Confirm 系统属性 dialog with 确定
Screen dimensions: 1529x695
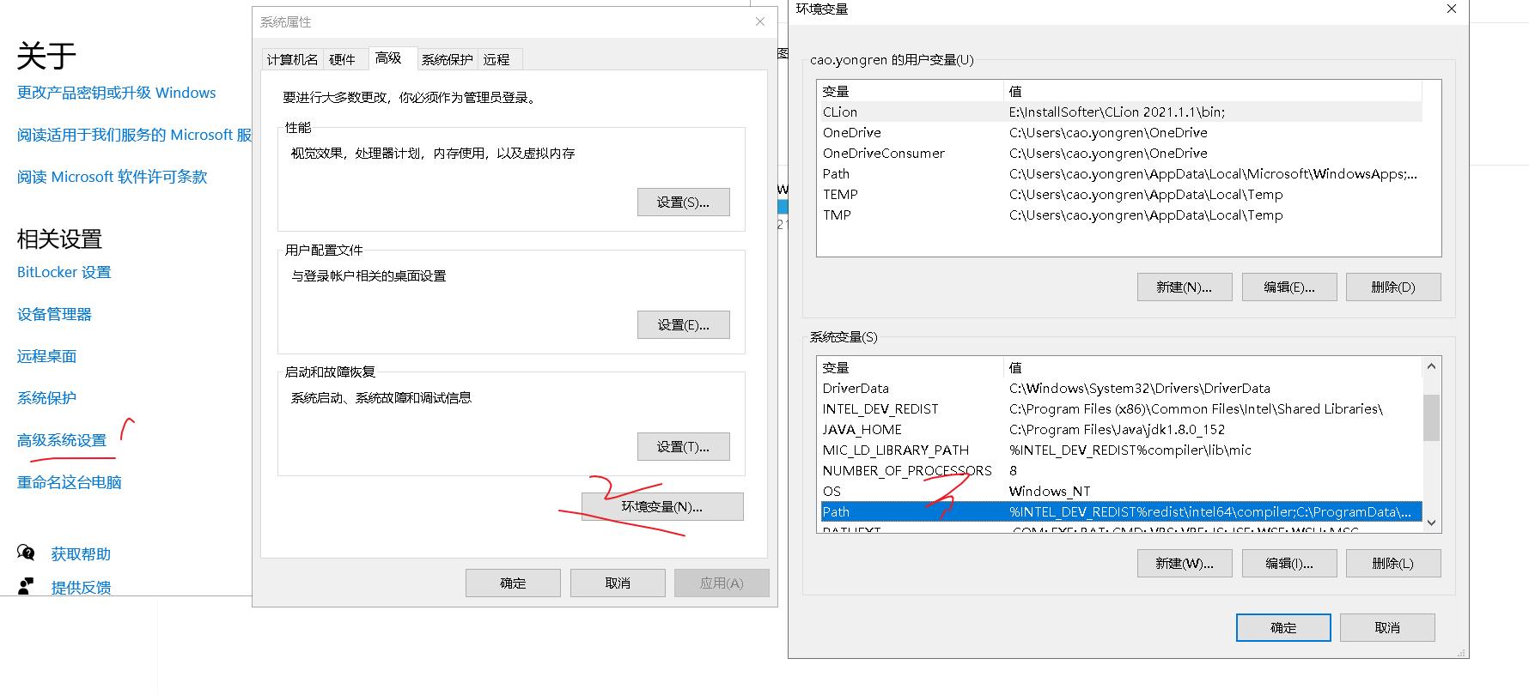click(513, 583)
